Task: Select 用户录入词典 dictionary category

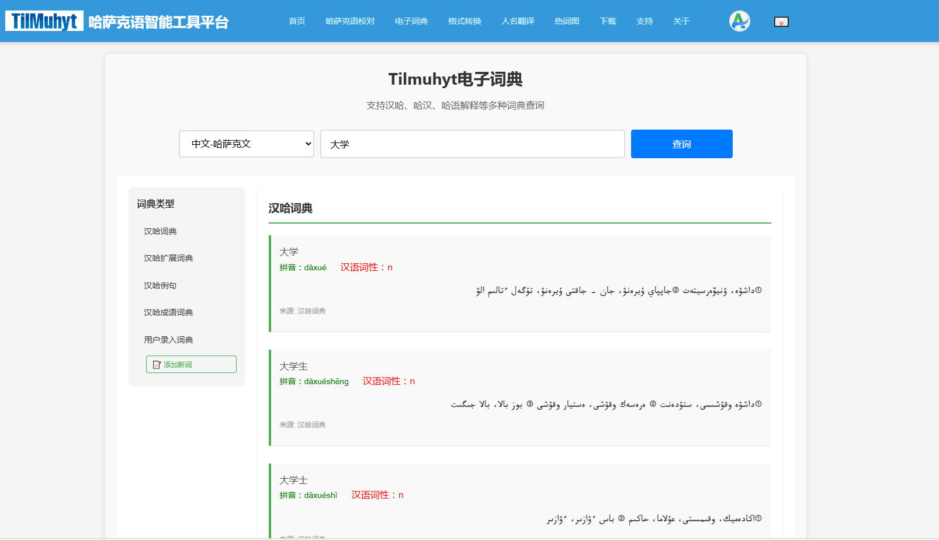Action: [x=168, y=339]
